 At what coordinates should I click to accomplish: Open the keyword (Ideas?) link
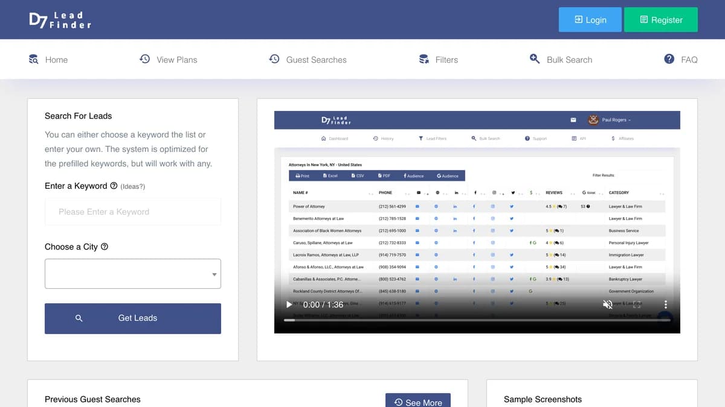pos(133,186)
